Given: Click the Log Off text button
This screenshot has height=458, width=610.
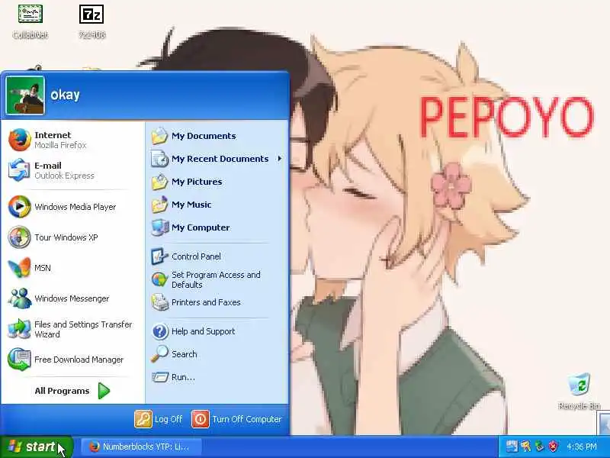Looking at the screenshot, I should pos(169,419).
